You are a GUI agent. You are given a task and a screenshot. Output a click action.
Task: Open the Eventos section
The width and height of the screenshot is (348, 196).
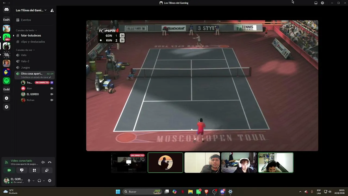(x=34, y=20)
